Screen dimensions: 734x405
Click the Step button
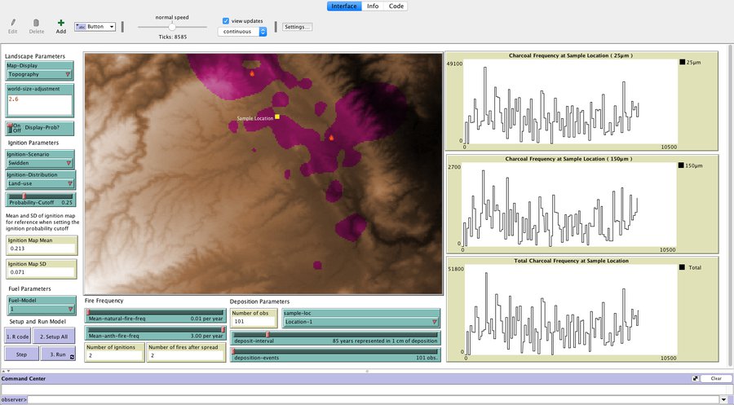coord(21,354)
